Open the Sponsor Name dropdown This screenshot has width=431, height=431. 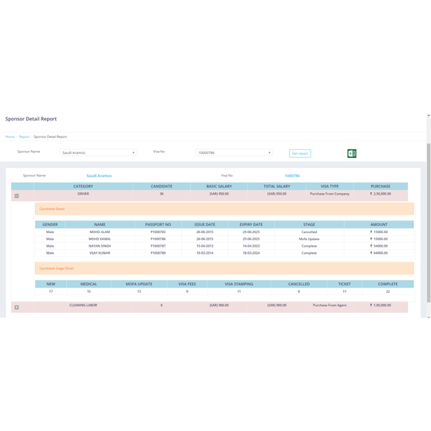pos(98,152)
